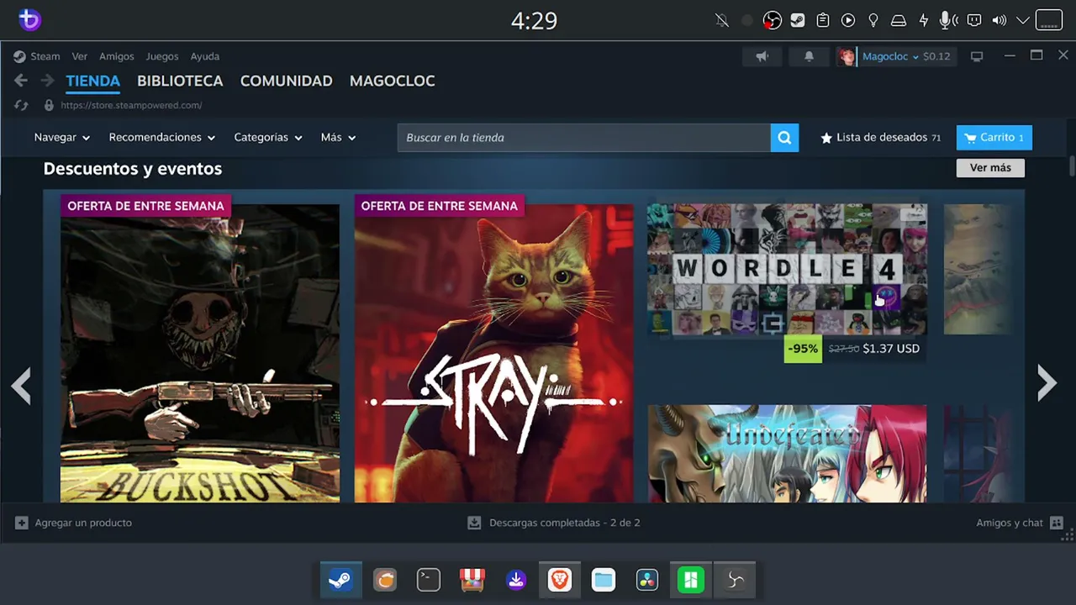Image resolution: width=1076 pixels, height=605 pixels.
Task: Open the Ayuda menu
Action: 205,56
